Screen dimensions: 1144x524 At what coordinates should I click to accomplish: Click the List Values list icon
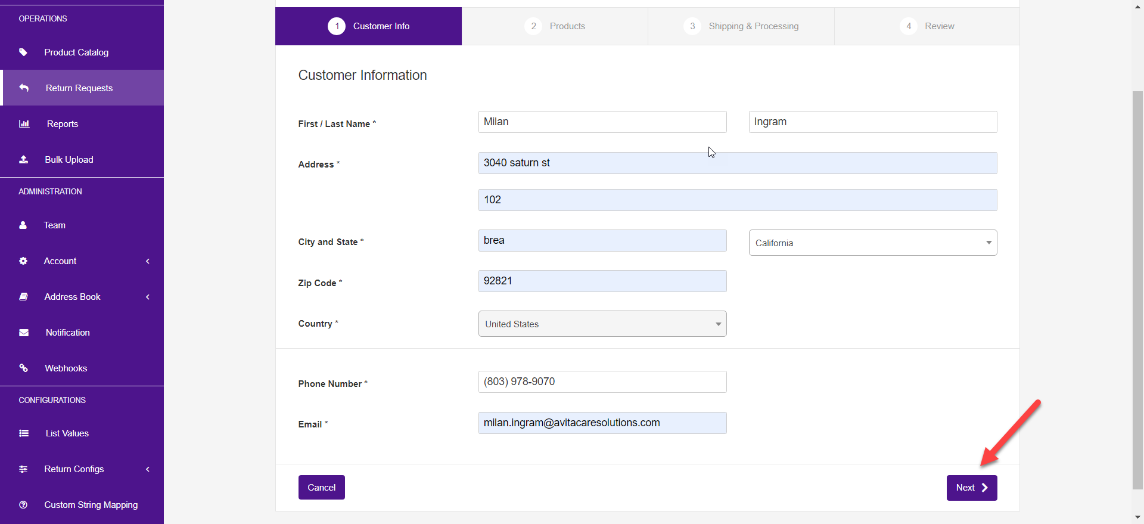24,433
